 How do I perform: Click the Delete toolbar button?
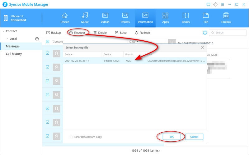point(100,33)
